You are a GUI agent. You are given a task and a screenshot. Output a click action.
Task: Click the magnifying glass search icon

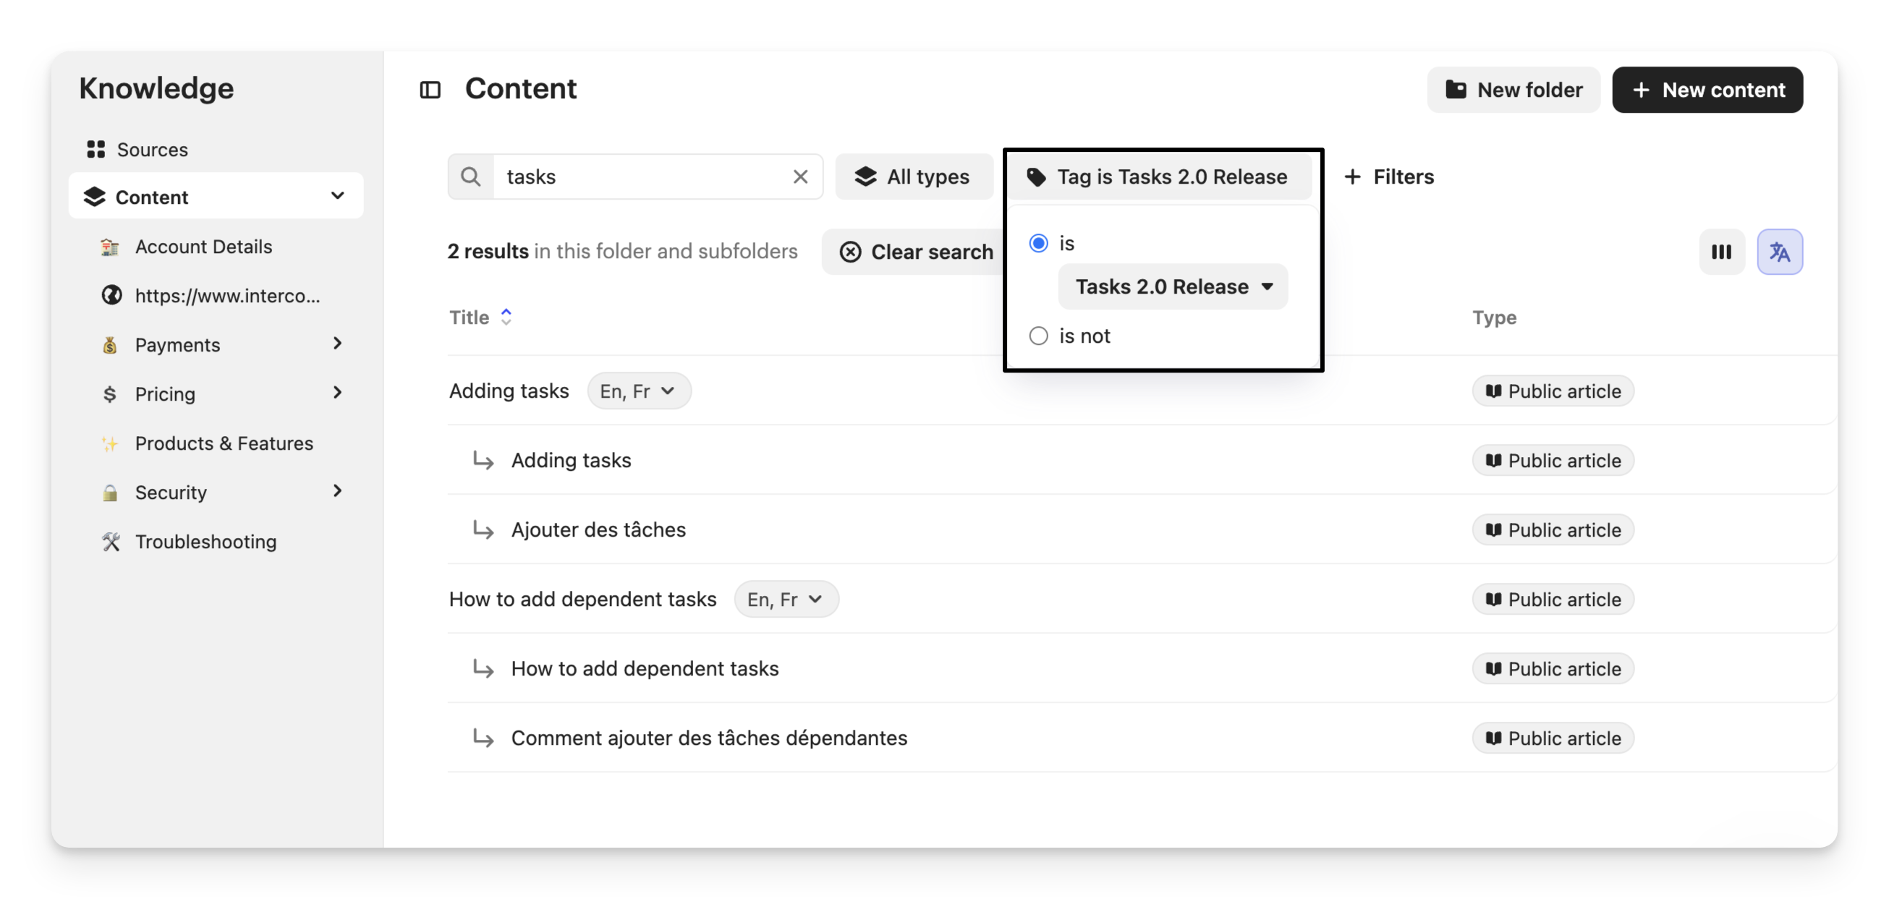coord(471,176)
